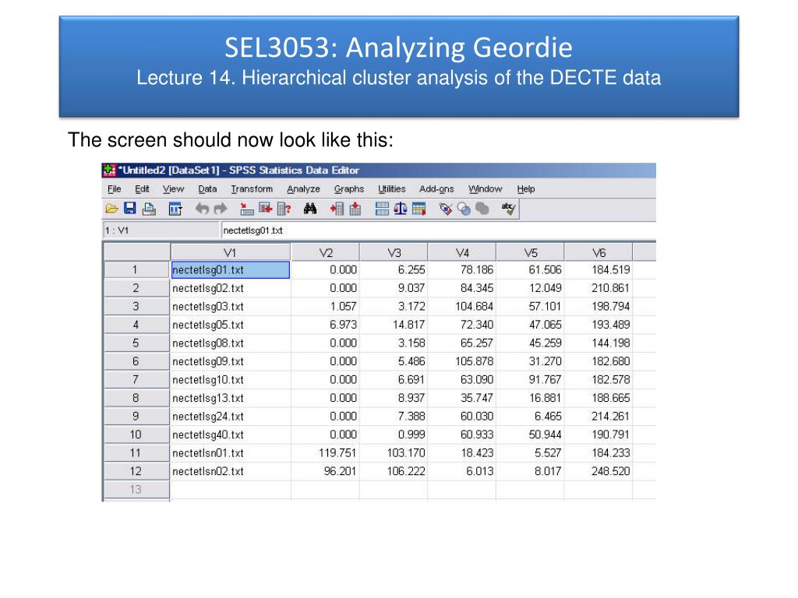Click the V2 value 119.751
Screen dimensions: 798x598
coord(325,453)
